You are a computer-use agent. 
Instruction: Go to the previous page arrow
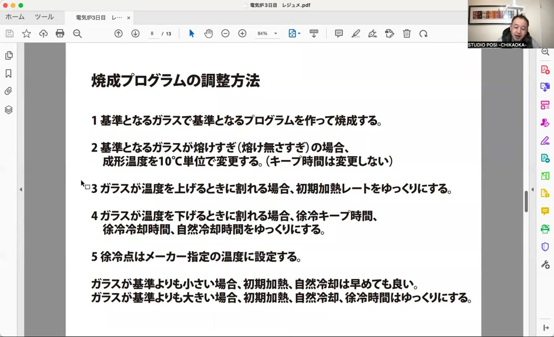[x=118, y=33]
